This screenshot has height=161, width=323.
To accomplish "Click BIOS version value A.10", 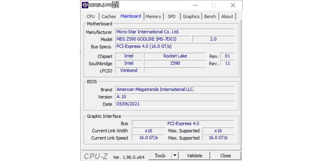I will point(175,97).
